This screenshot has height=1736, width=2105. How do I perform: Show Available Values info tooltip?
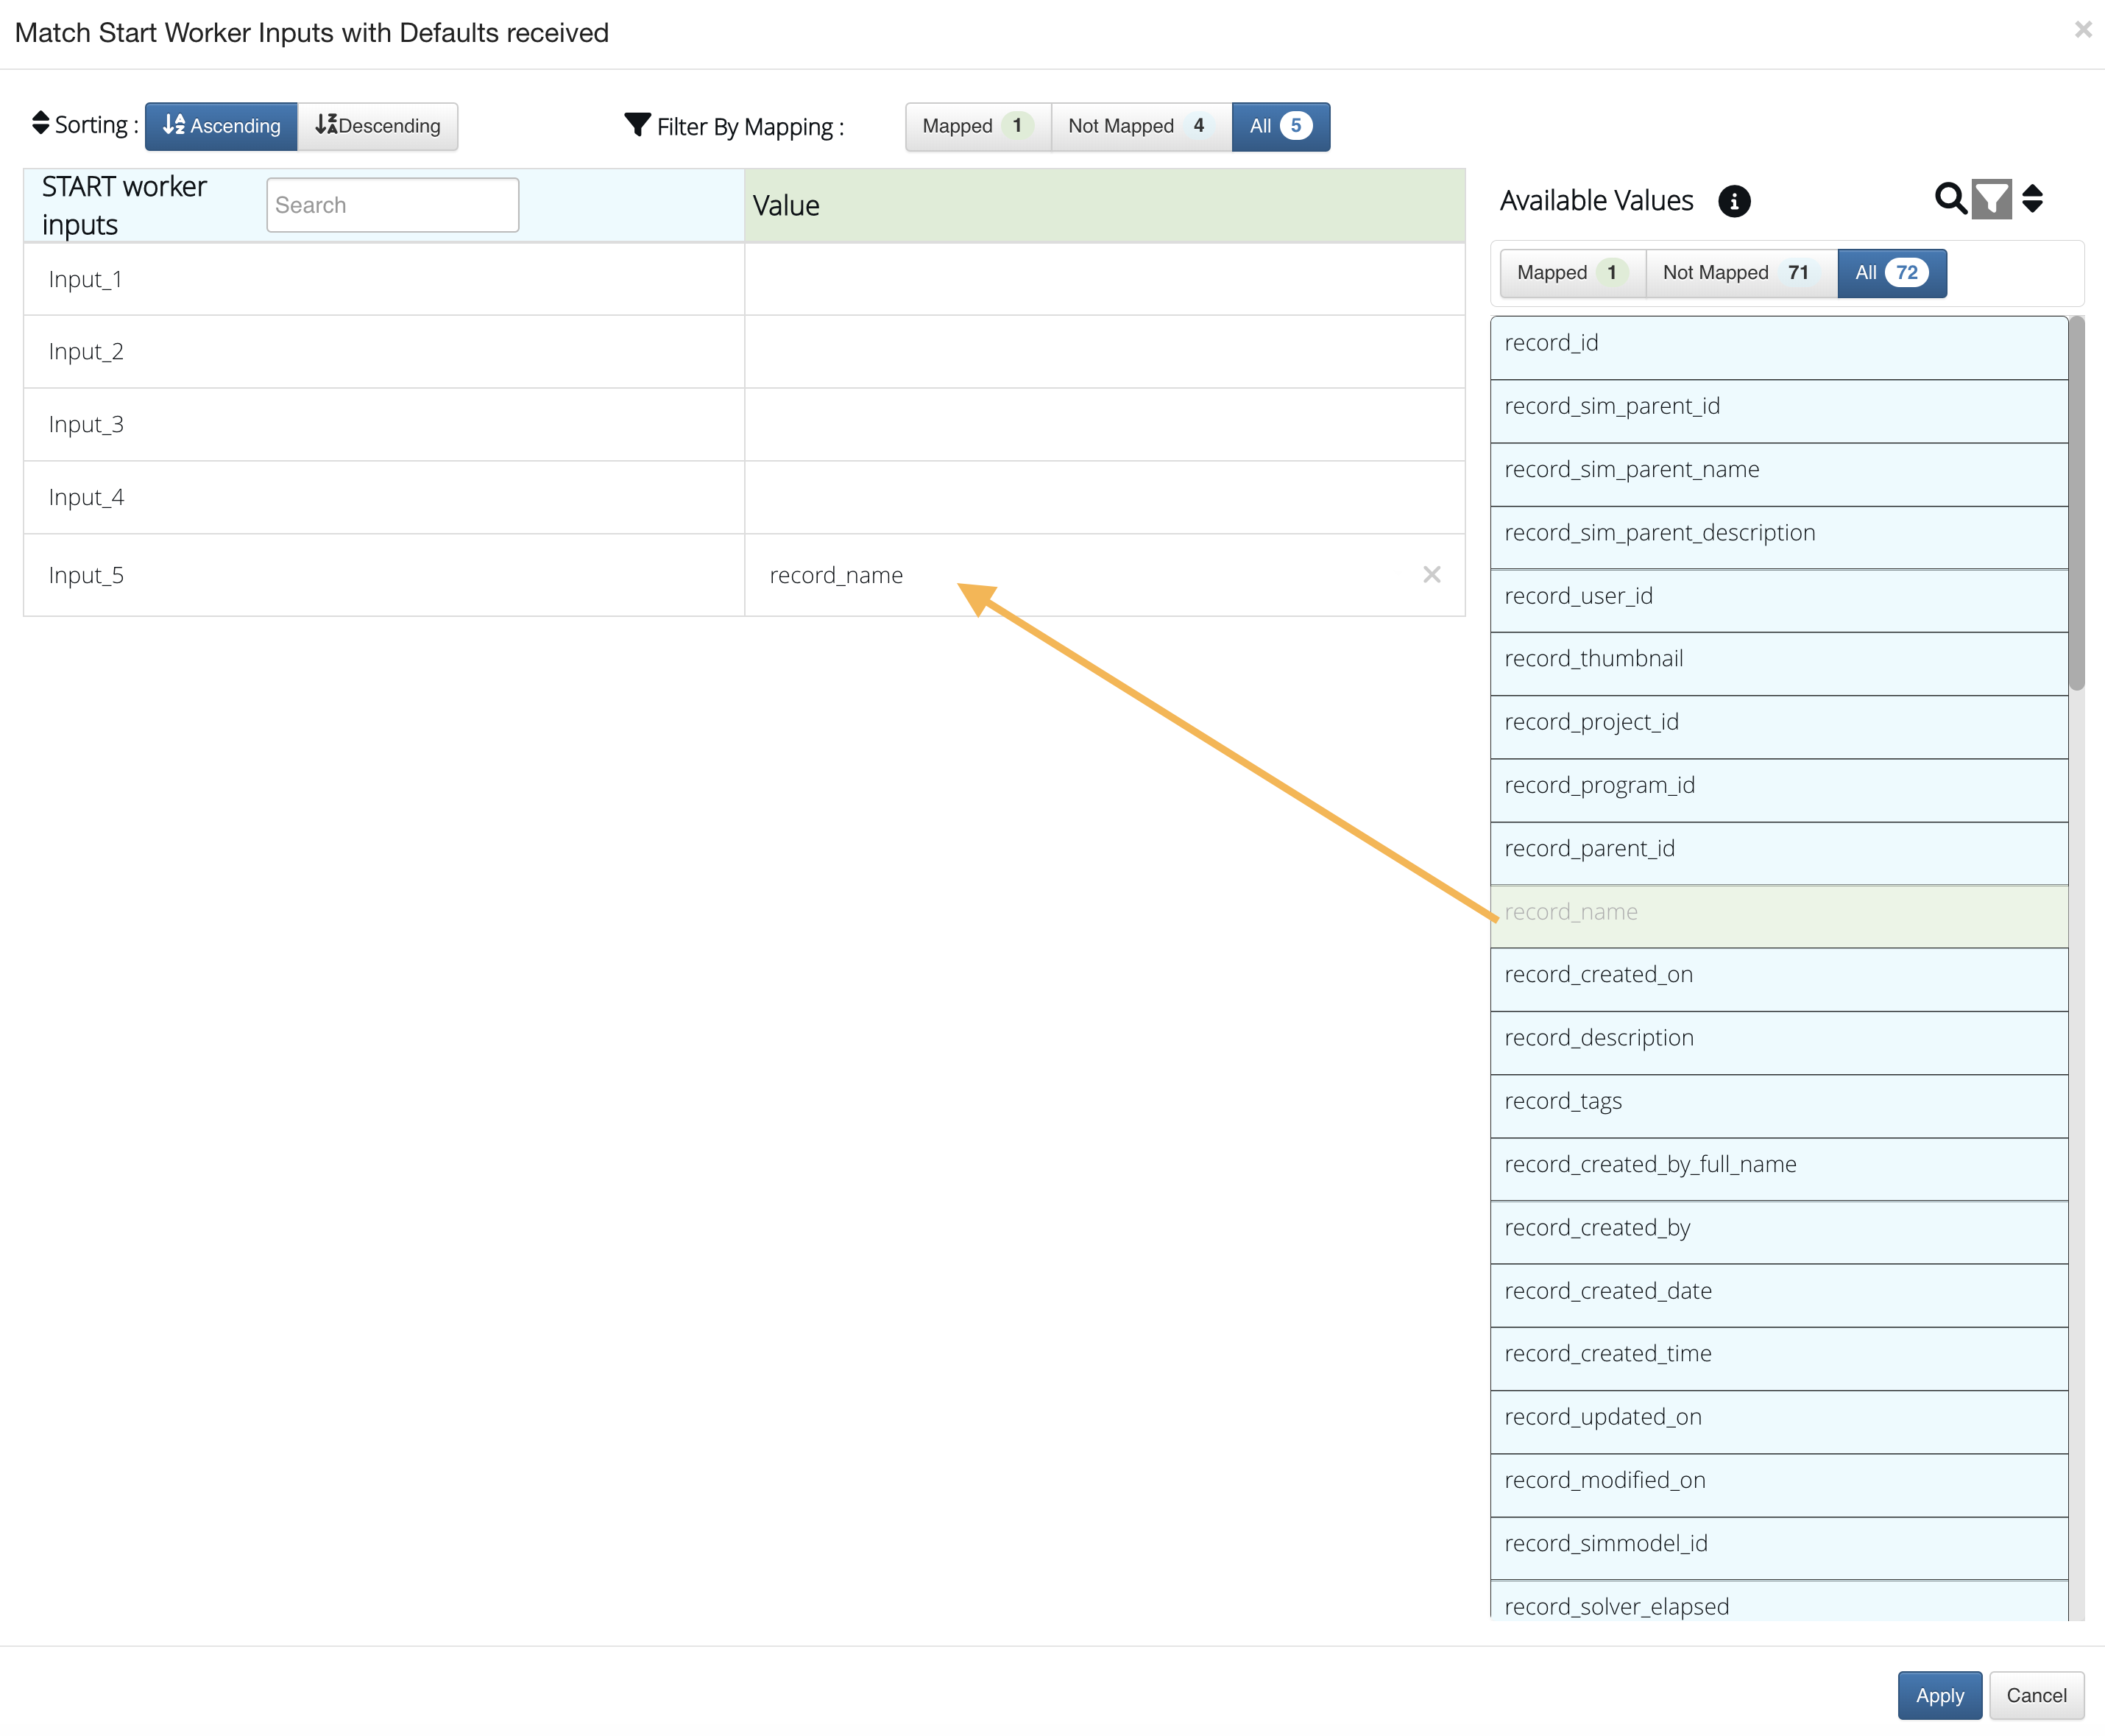(1734, 201)
